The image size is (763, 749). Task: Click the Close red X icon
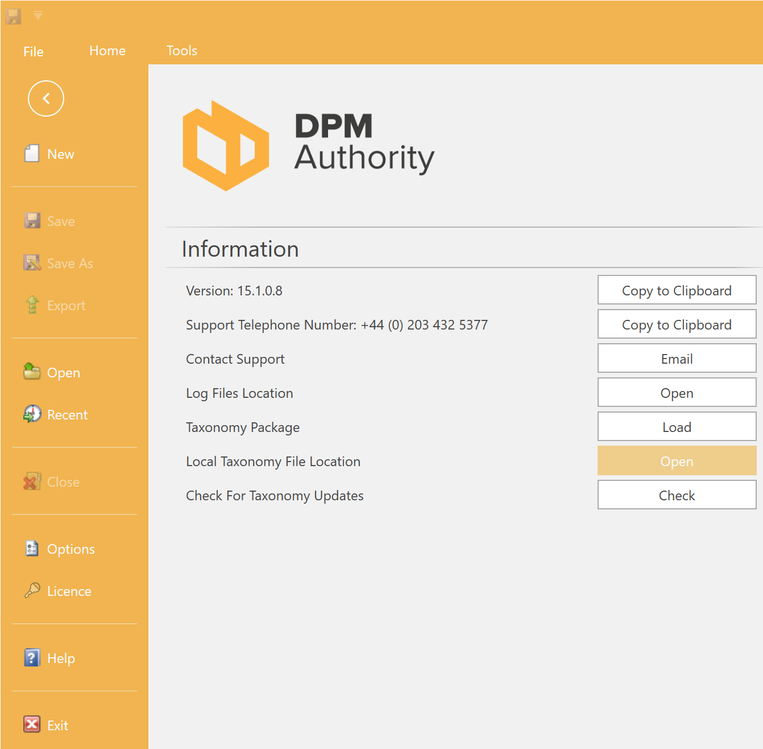coord(32,481)
